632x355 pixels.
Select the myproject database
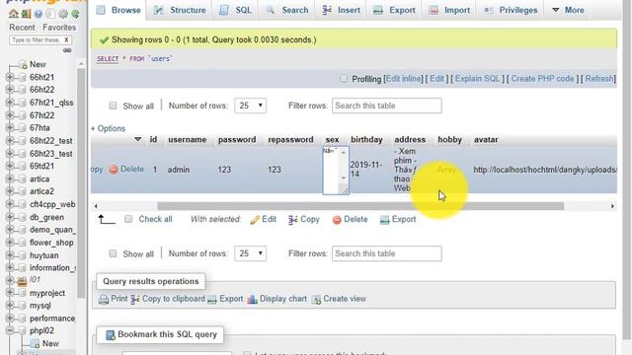click(x=47, y=293)
